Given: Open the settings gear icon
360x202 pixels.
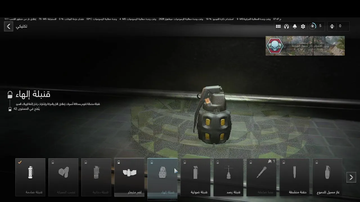Looking at the screenshot, I should (x=303, y=26).
